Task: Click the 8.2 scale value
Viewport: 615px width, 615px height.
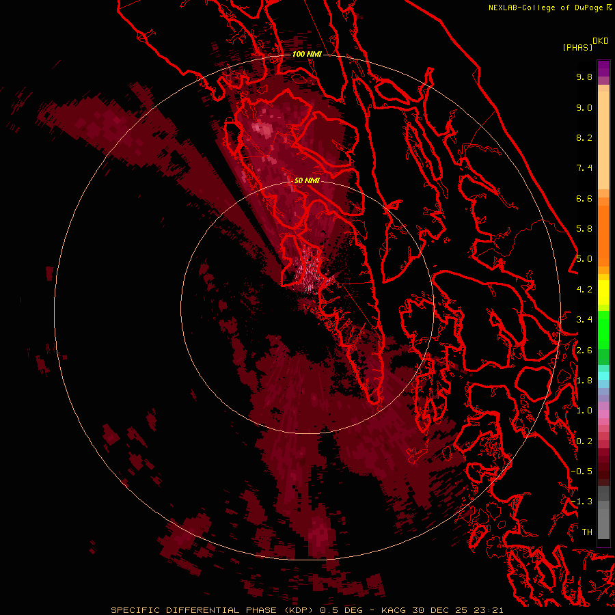Action: (x=584, y=137)
